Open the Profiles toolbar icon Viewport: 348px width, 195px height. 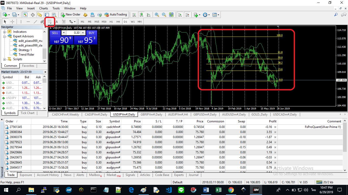14,15
